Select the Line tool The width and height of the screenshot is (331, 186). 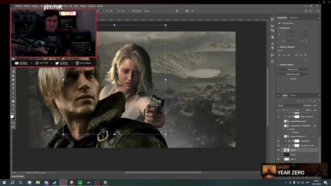point(13,97)
